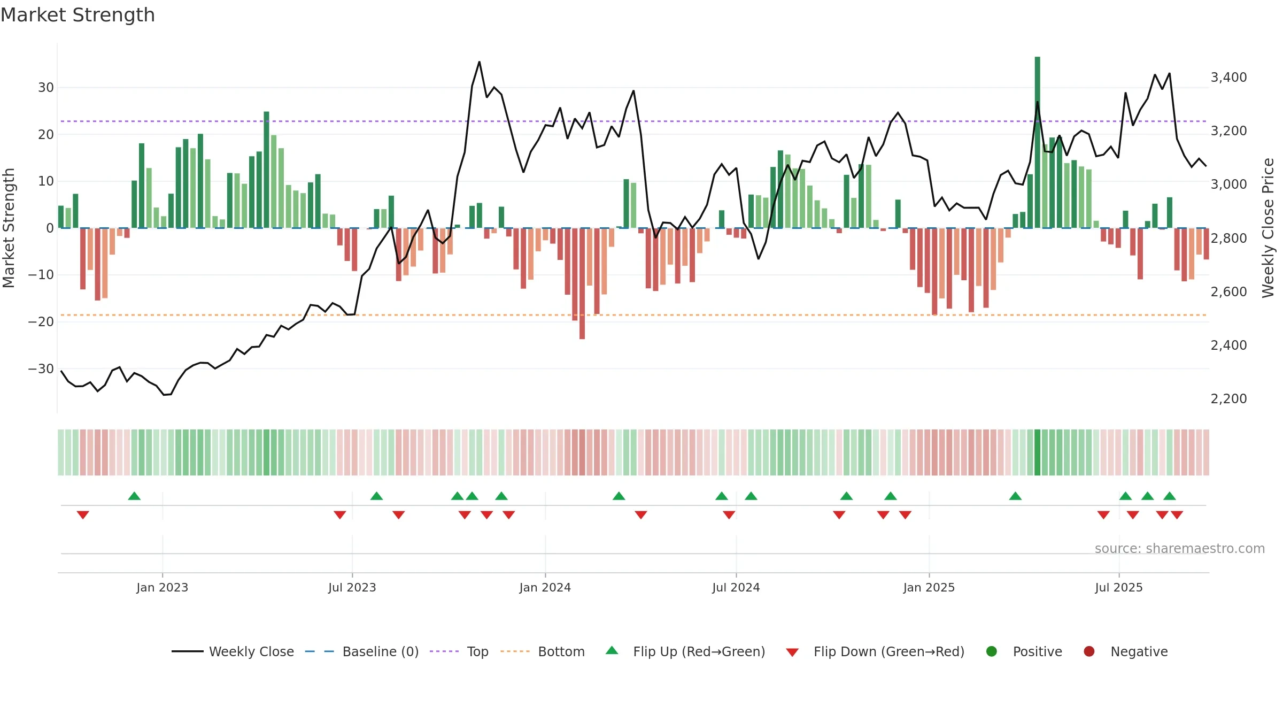Click the 30 tick on the left axis
This screenshot has width=1283, height=722.
46,88
